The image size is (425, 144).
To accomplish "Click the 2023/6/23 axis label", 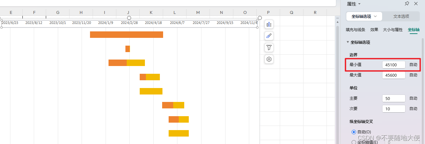I will coord(10,23).
